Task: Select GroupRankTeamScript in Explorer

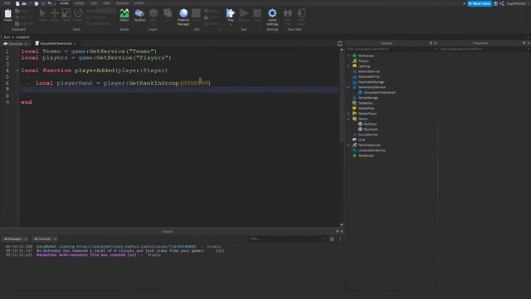Action: [x=379, y=92]
